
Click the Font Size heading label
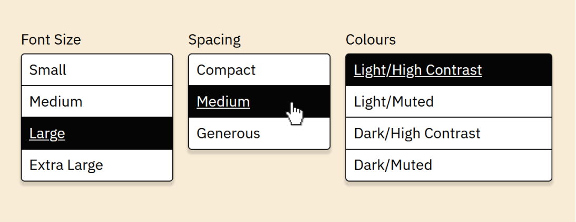point(51,40)
